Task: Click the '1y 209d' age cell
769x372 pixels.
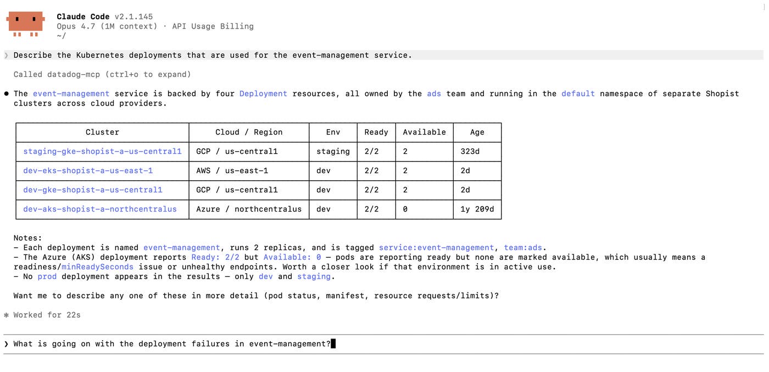Action: (x=477, y=209)
